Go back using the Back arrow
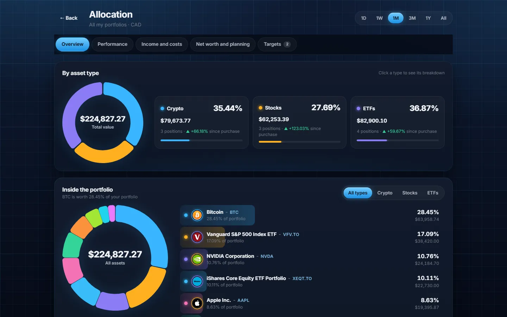 (69, 18)
